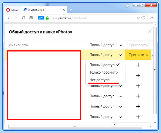Maximize the Opera window
The height and width of the screenshot is (133, 161).
142,5
